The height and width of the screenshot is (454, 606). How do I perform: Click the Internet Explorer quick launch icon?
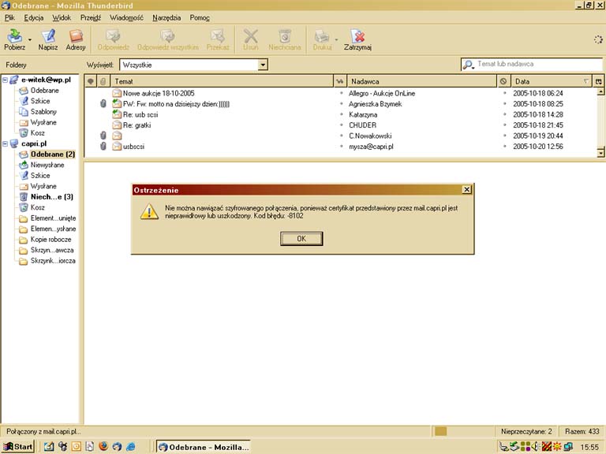tap(131, 446)
